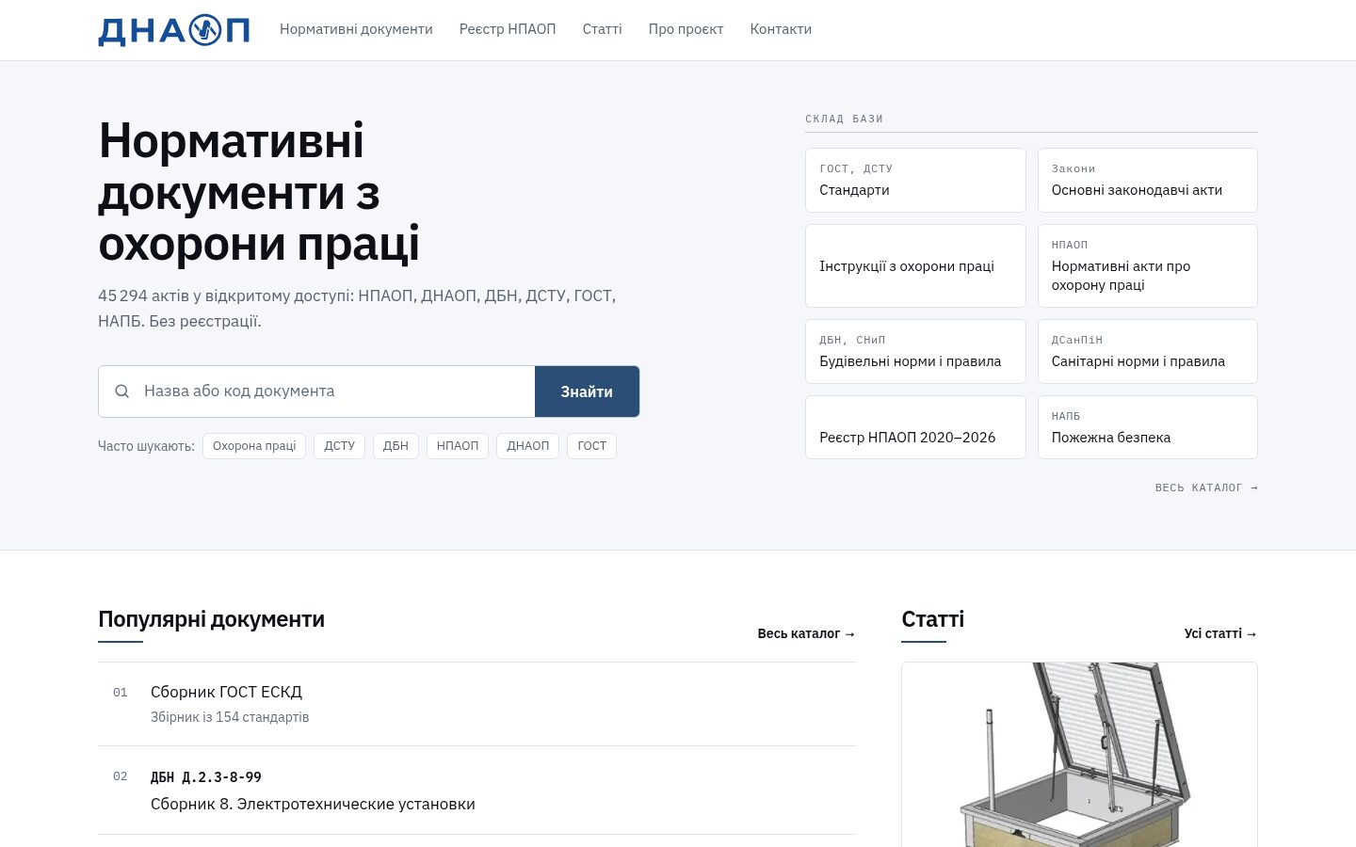
Task: Select the ДСТУ quick search chip
Action: (x=339, y=446)
